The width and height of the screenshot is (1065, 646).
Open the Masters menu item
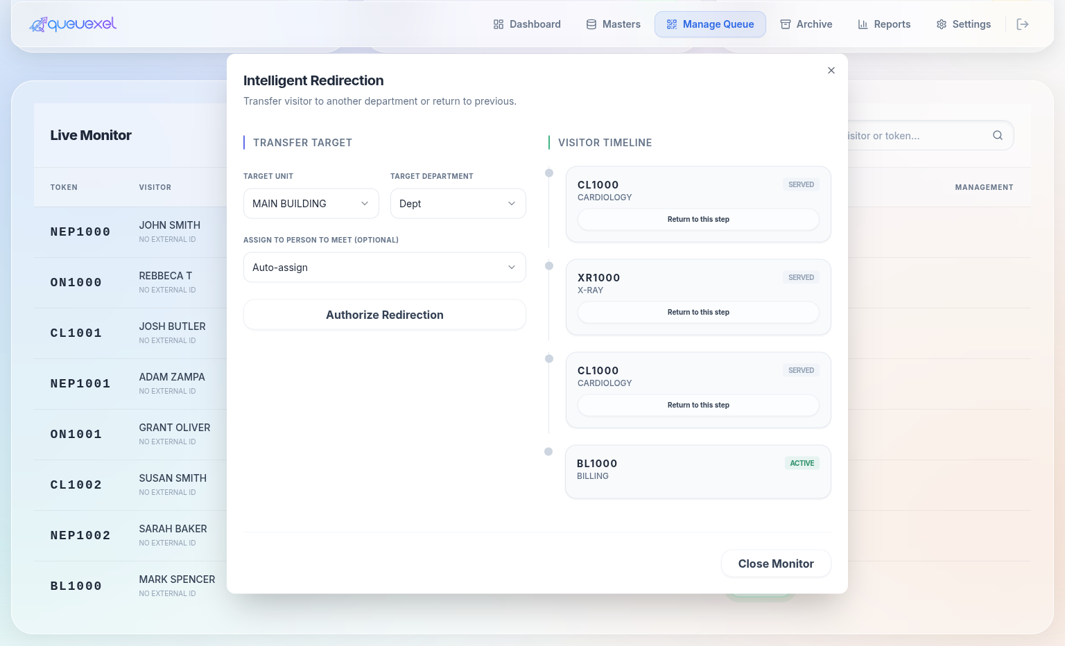(x=613, y=24)
